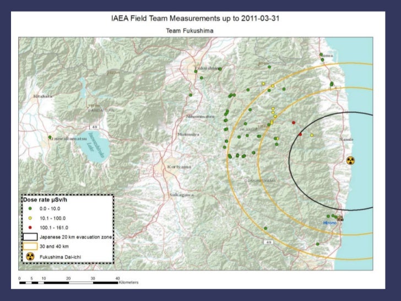
Task: Click the green marker beside Aizuwakamatsu
Action: [x=50, y=137]
